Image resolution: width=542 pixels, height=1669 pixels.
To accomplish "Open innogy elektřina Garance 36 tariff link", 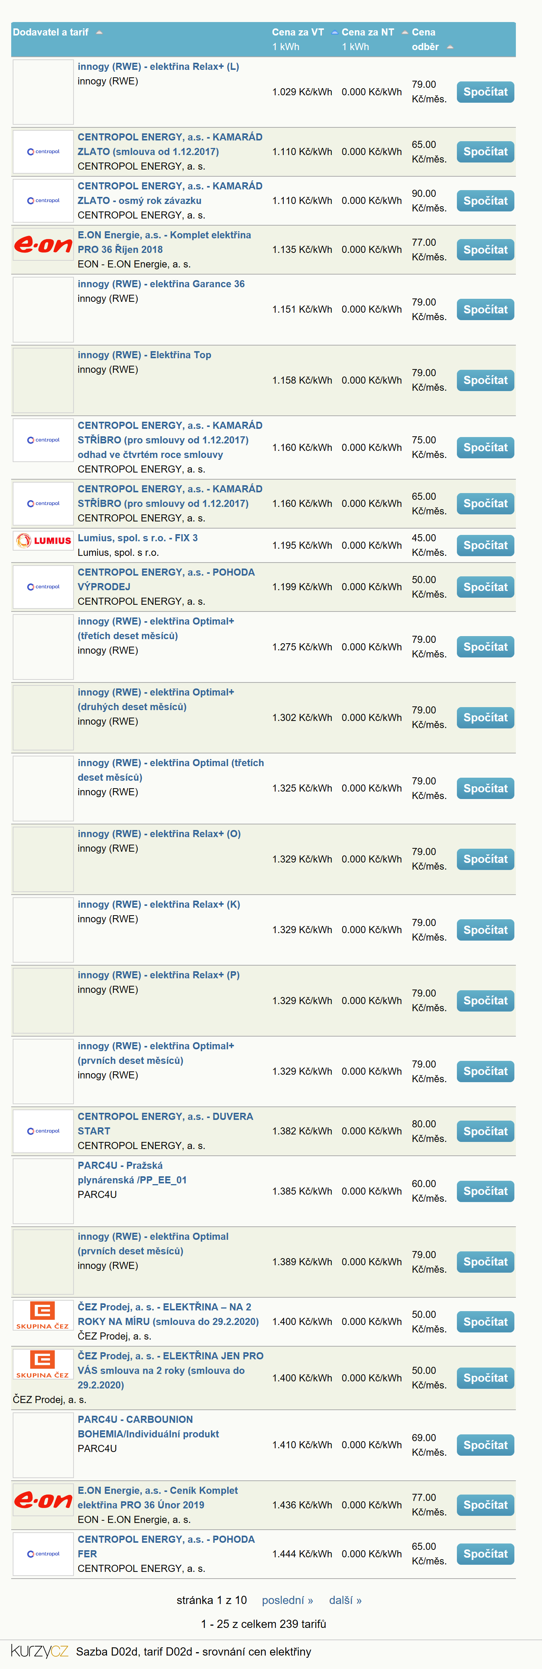I will tap(161, 284).
